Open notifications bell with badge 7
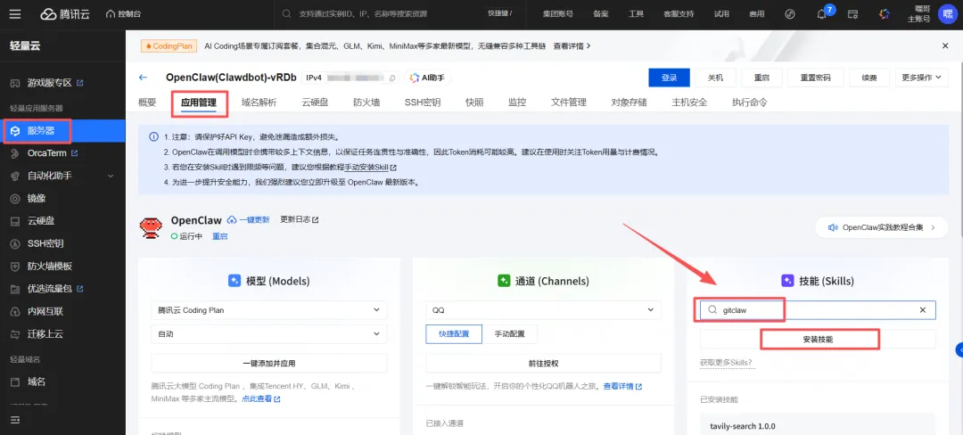Viewport: 963px width, 435px height. coord(822,13)
